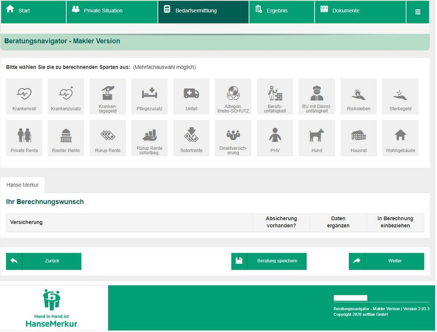Choose the Riester Rente tile
This screenshot has height=332, width=437.
tap(66, 138)
